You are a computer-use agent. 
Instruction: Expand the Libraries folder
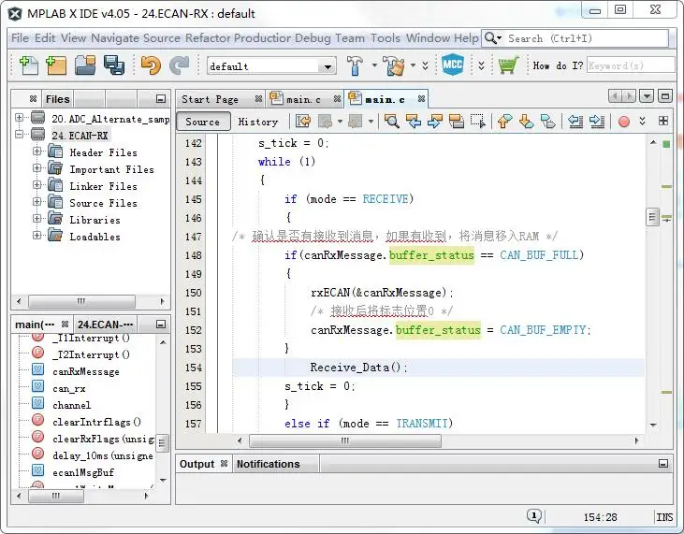click(37, 218)
